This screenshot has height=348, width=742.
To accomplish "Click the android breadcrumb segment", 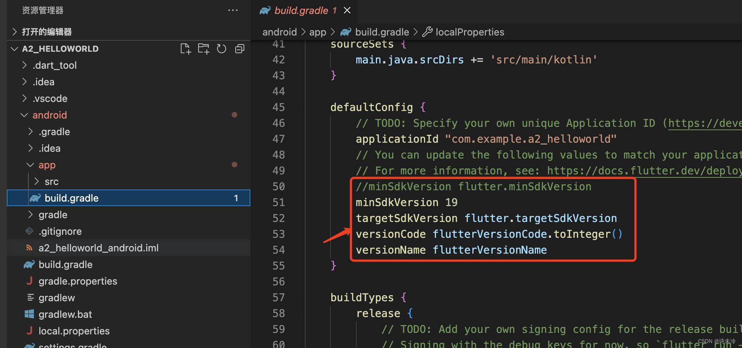I will click(279, 32).
